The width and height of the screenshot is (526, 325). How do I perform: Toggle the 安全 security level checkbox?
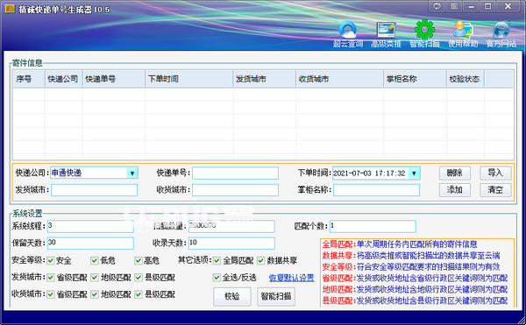(x=51, y=260)
